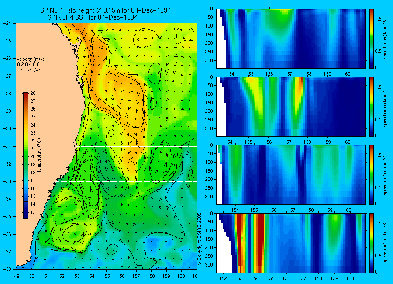Click the speed color bar for lat=-33
This screenshot has height=284, width=393.
(x=372, y=243)
